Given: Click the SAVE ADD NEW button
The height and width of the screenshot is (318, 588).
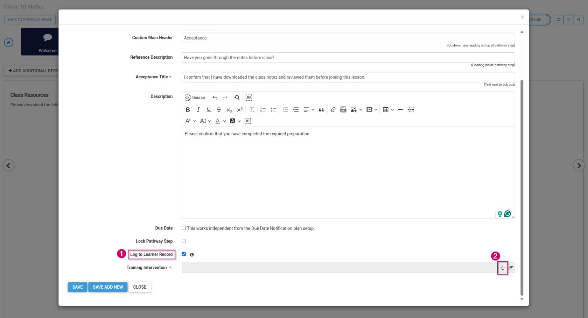Looking at the screenshot, I should coord(108,287).
